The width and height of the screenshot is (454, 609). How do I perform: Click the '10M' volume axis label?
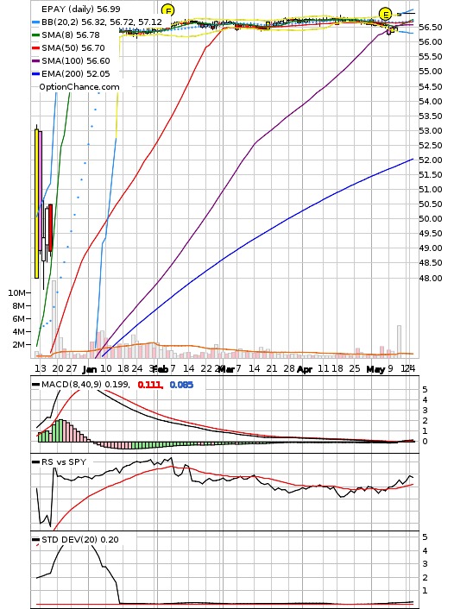[16, 292]
